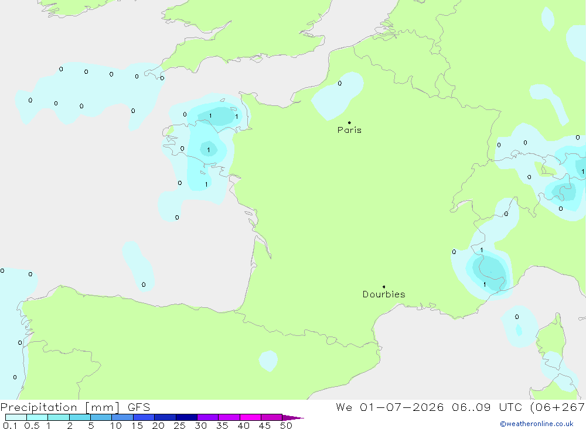Pick the legend swatch between 30 and 35
586x429 pixels.
(208, 417)
